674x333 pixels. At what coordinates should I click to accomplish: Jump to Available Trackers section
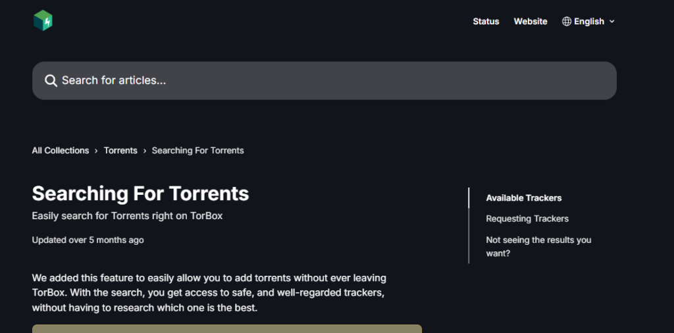523,198
